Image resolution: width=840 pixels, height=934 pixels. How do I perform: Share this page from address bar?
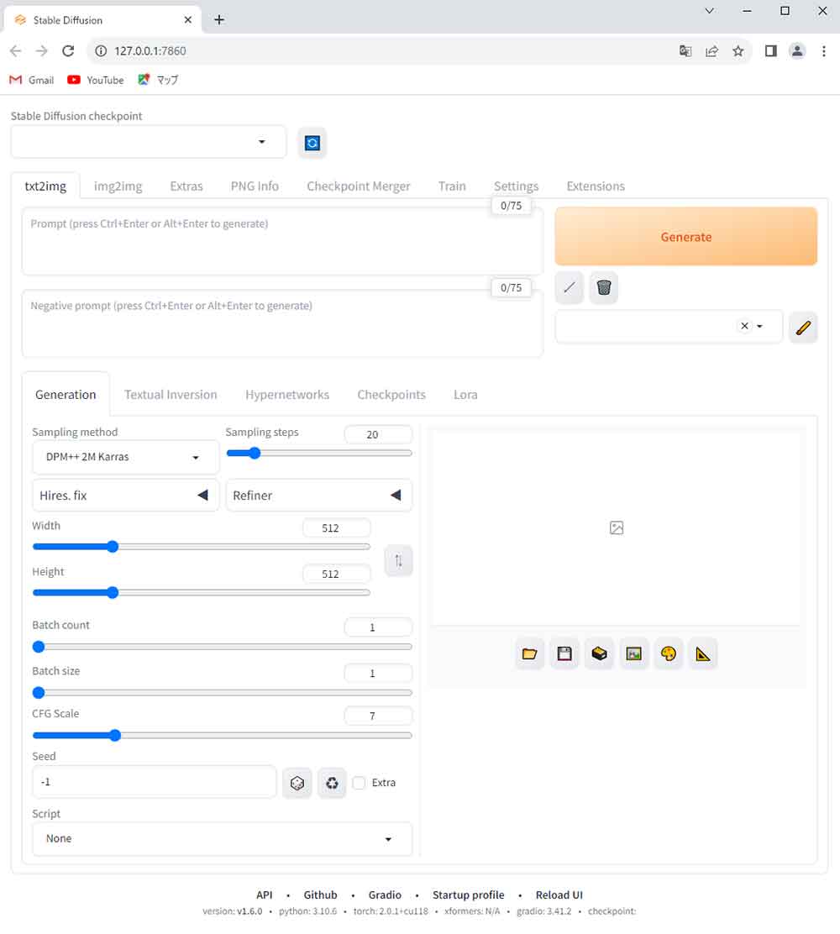(712, 51)
